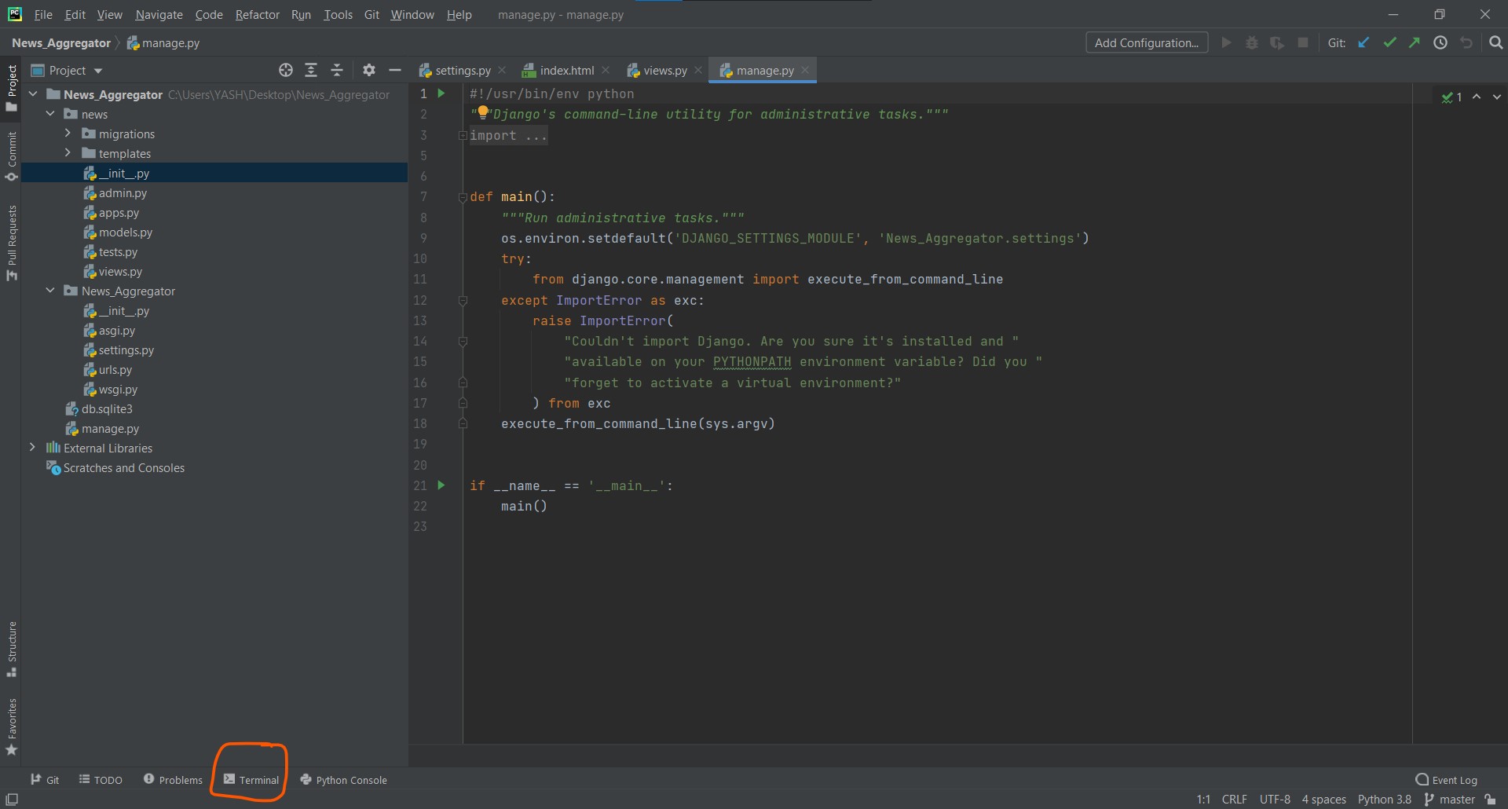Open the Refactor menu
The height and width of the screenshot is (809, 1508).
258,14
